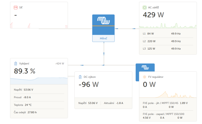Click the 429 W AC load value

click(153, 15)
